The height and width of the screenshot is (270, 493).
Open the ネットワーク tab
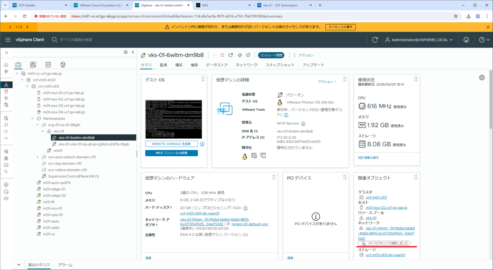(x=246, y=65)
